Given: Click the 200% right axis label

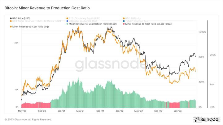Looking at the screenshot, I should pos(213,55).
